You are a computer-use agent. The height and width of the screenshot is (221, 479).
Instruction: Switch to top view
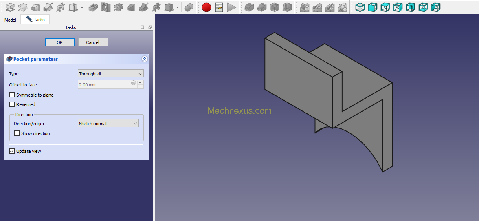pyautogui.click(x=385, y=7)
